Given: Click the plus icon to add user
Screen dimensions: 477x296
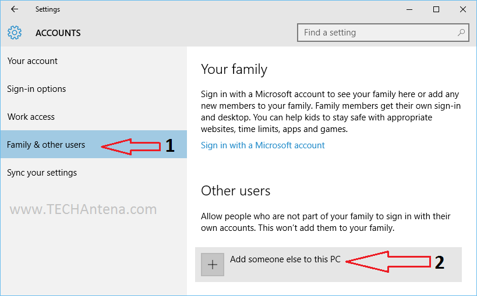Looking at the screenshot, I should tap(213, 265).
